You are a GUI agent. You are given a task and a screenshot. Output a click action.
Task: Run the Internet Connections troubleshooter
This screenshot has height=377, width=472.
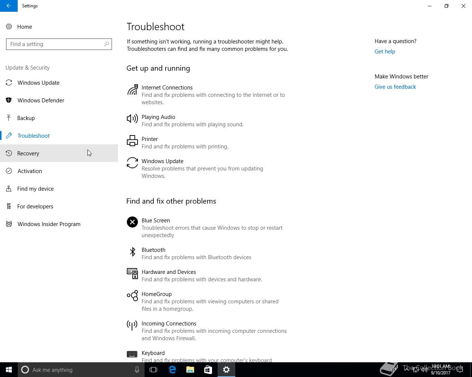(x=208, y=95)
